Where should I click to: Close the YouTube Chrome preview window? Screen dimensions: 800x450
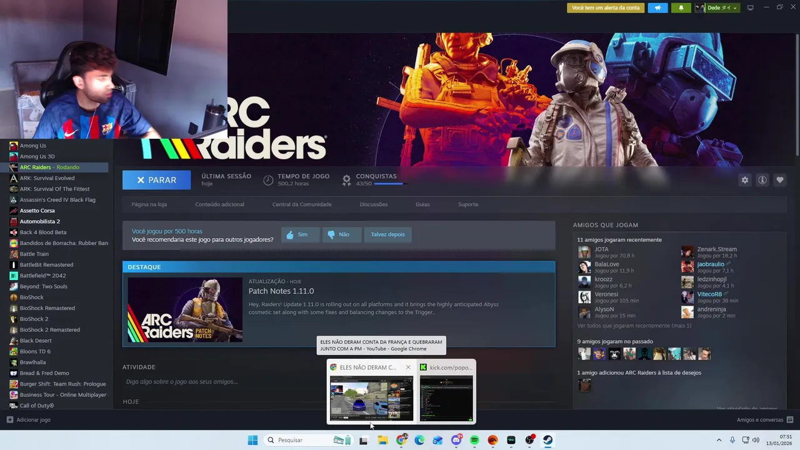tap(408, 367)
